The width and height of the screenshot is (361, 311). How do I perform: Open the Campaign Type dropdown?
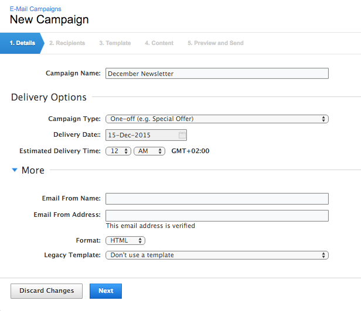(217, 119)
